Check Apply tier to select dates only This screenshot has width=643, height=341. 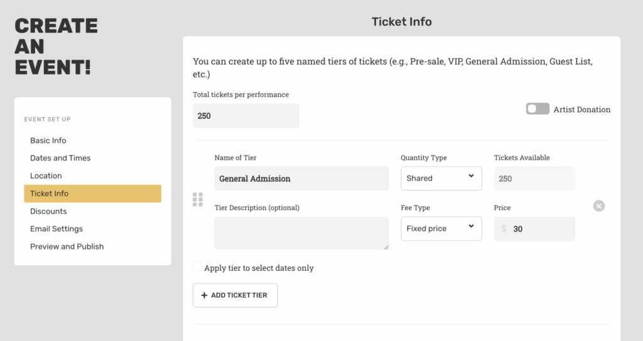tap(198, 266)
